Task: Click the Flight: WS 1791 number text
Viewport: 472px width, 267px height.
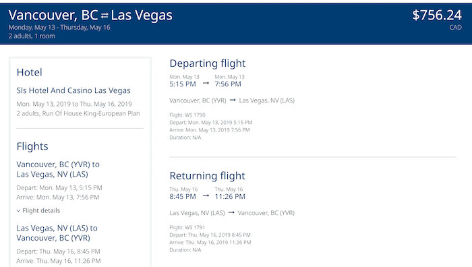Action: tap(187, 228)
